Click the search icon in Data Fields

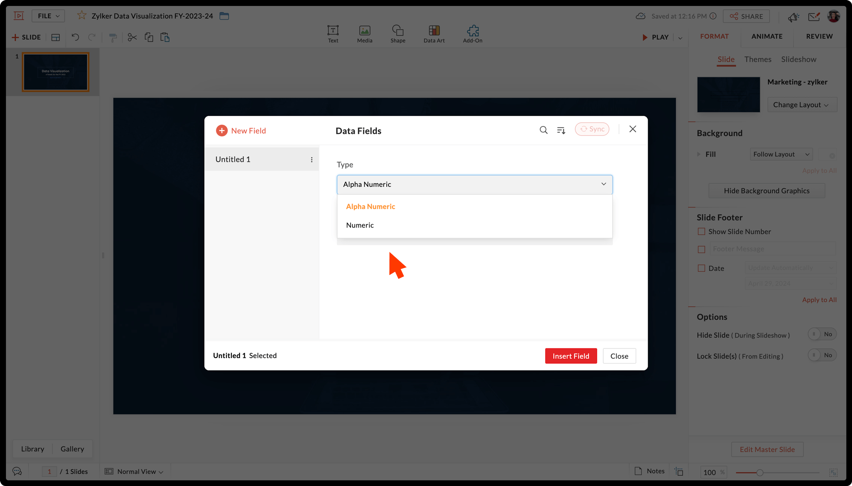(x=544, y=130)
